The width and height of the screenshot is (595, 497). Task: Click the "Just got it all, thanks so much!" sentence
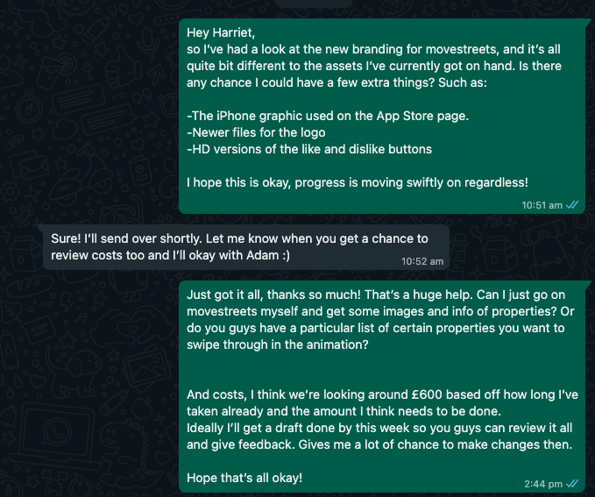pos(273,295)
